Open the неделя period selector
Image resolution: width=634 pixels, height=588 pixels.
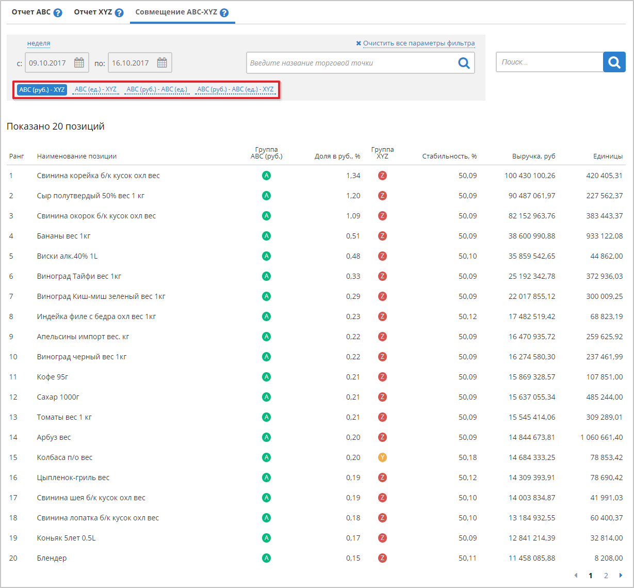coord(39,43)
